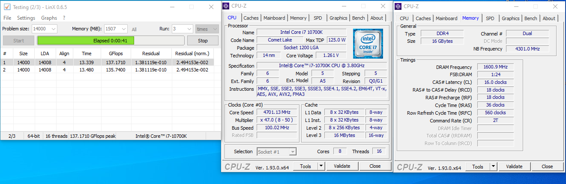Click Tools button in left CPU-Z window
This screenshot has width=566, height=184.
pos(305,166)
